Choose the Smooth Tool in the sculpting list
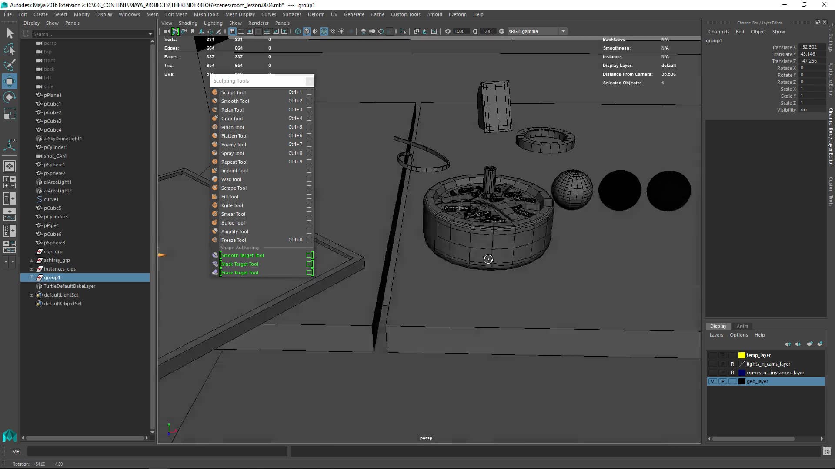 (235, 101)
